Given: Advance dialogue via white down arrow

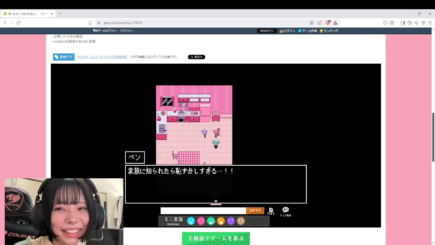Looking at the screenshot, I should click(x=216, y=201).
